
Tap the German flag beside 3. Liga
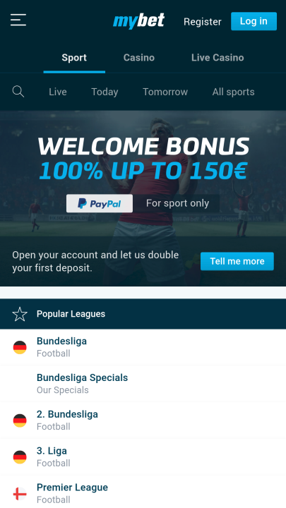20,457
